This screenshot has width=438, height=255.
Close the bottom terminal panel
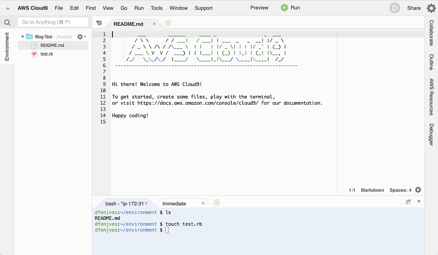pos(419,201)
